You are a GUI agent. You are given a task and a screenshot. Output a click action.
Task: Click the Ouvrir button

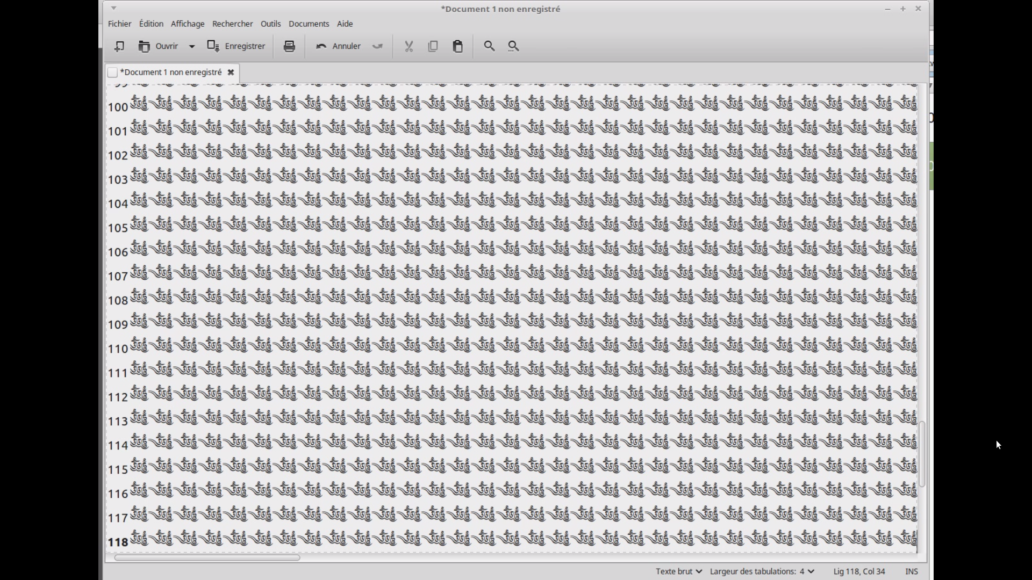pos(159,46)
